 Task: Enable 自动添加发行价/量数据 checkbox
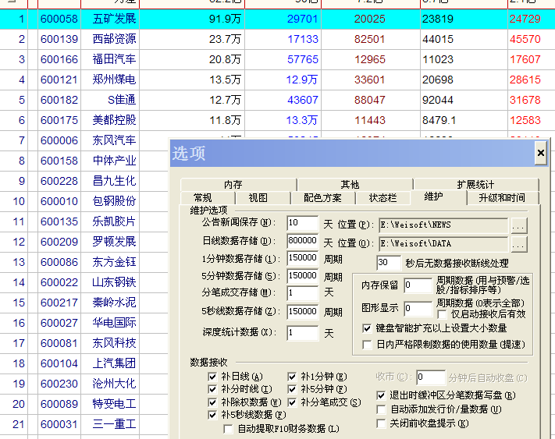click(381, 409)
